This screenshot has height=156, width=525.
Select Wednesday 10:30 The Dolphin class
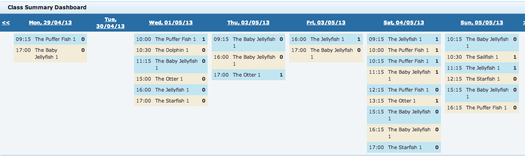pos(171,50)
